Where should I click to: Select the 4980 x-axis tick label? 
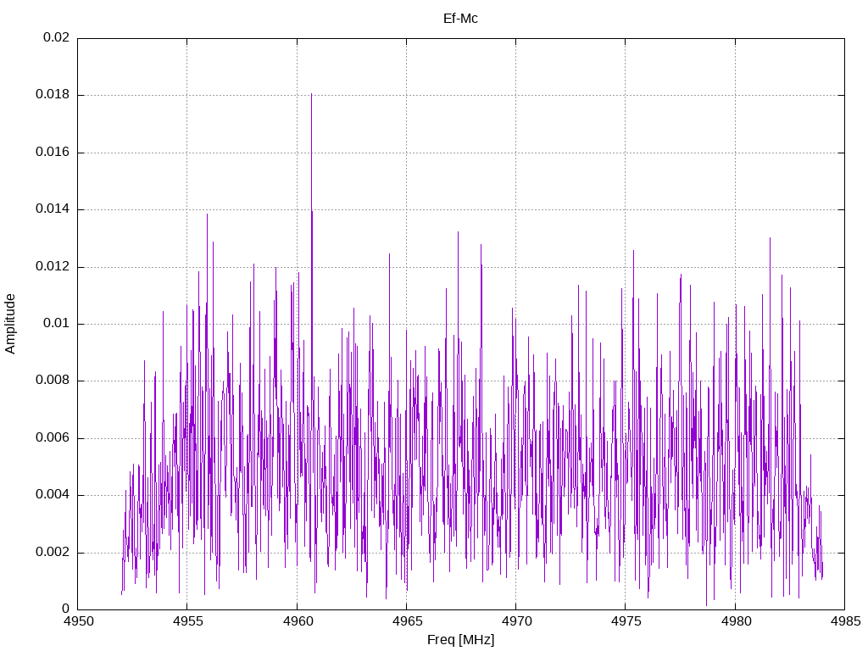pyautogui.click(x=734, y=620)
